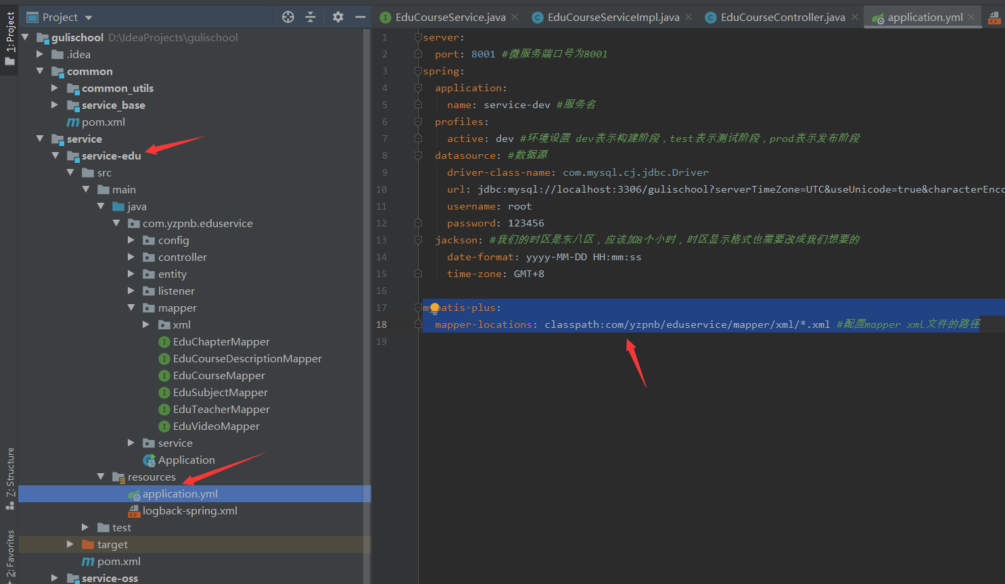The height and width of the screenshot is (584, 1005).
Task: Close the application.yml tab
Action: point(972,17)
